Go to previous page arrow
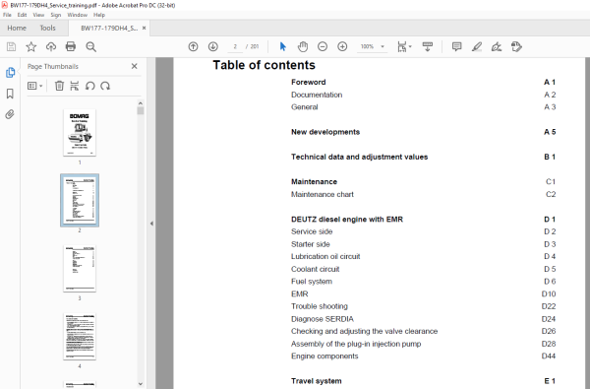 pos(193,46)
